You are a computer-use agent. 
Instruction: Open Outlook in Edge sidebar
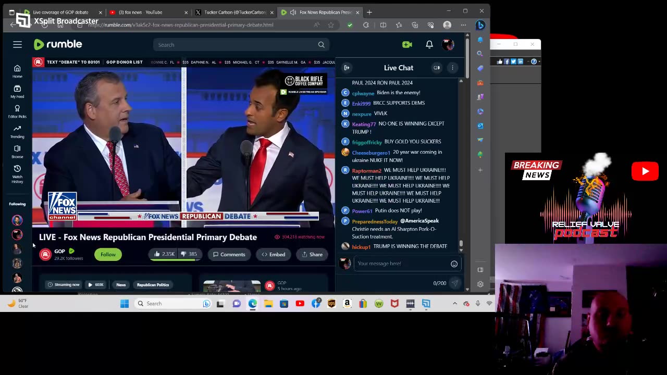pyautogui.click(x=480, y=126)
